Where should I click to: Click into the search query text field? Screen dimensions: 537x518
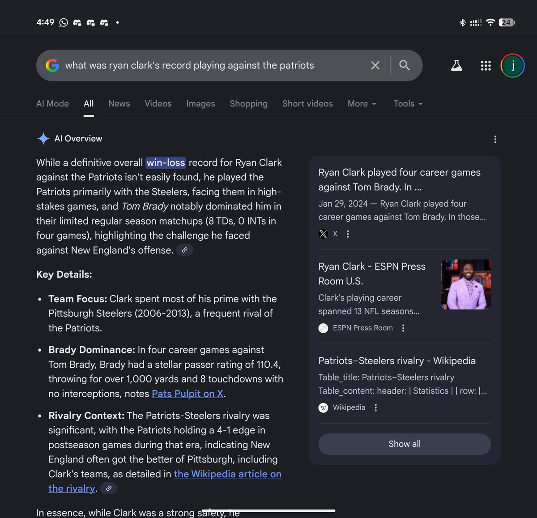190,65
